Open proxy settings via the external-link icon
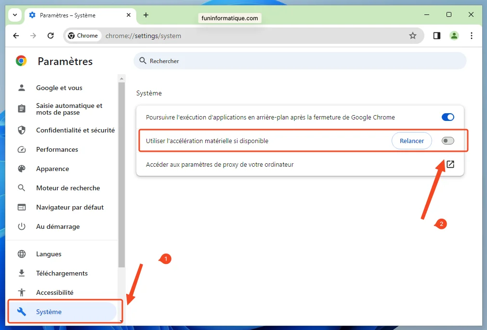Screen dimensions: 487x330 click(x=449, y=164)
